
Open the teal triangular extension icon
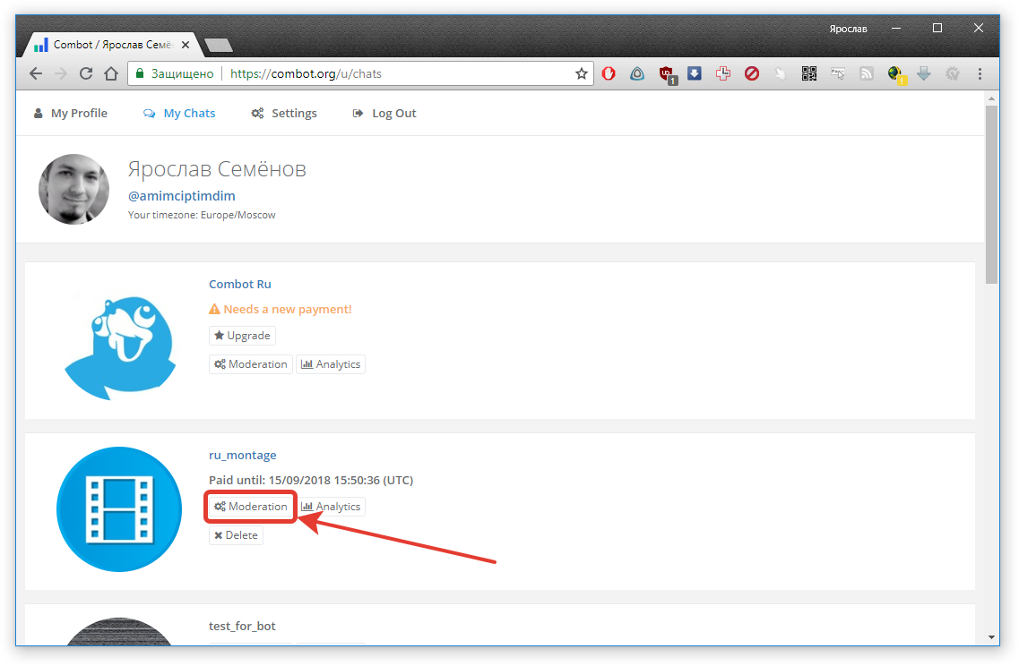(x=637, y=73)
